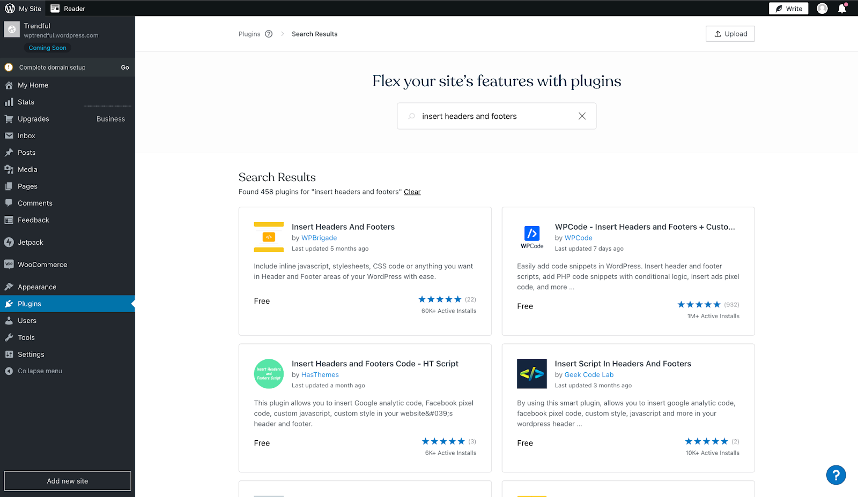The height and width of the screenshot is (497, 858).
Task: Click the domain setup warning icon
Action: point(9,67)
